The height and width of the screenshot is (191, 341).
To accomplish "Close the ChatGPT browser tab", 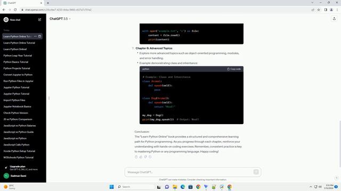I will tap(41, 3).
